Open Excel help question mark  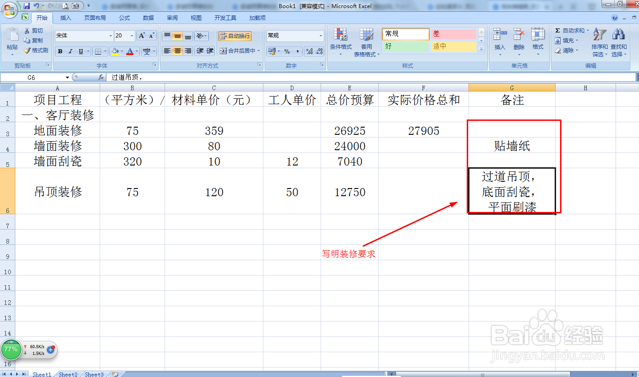(615, 18)
